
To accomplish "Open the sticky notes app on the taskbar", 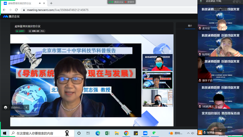I will pos(136,133).
